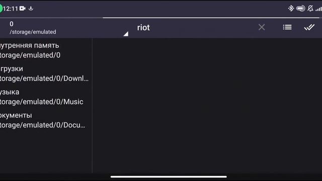
Task: Tap the screen recording camera icon
Action: 23,9
